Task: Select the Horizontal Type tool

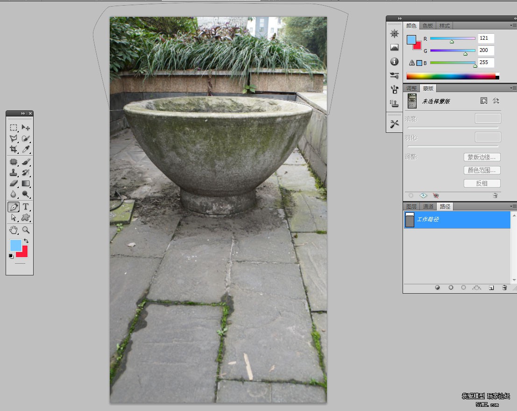Action: point(26,206)
